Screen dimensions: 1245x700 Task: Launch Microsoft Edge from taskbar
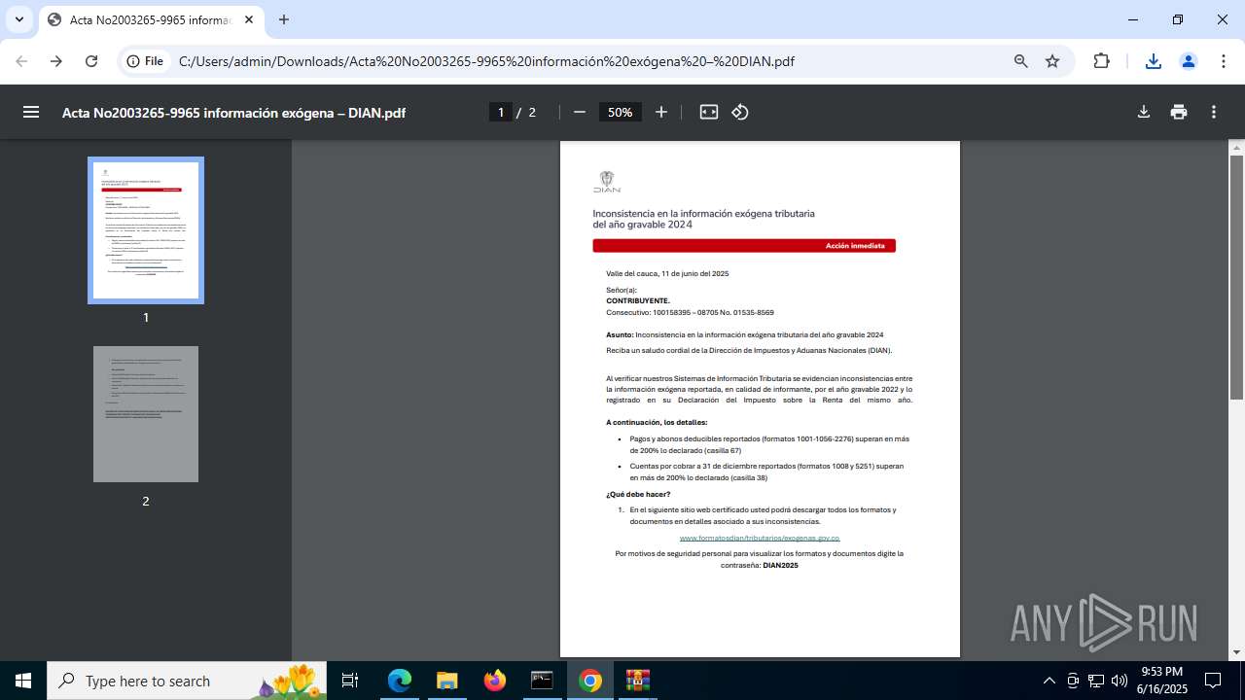400,681
